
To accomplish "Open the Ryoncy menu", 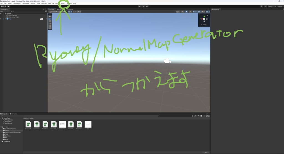I will [63, 4].
